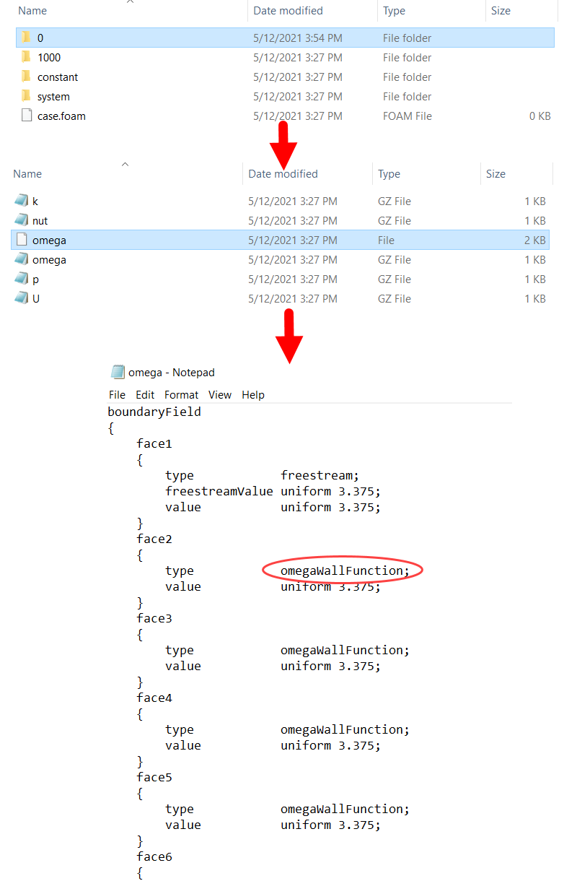Click the case.foam file icon
The height and width of the screenshot is (881, 577).
27,116
